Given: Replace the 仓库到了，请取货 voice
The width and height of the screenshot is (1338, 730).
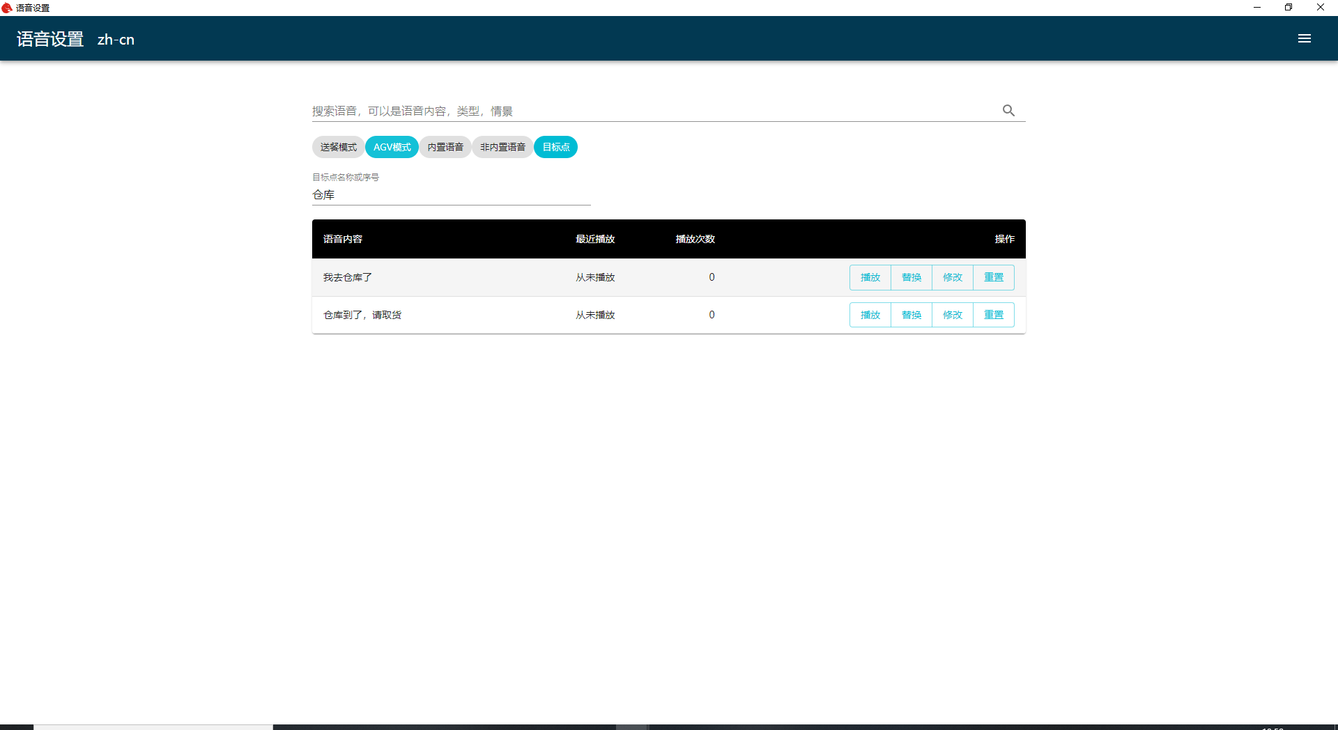Looking at the screenshot, I should coord(911,315).
